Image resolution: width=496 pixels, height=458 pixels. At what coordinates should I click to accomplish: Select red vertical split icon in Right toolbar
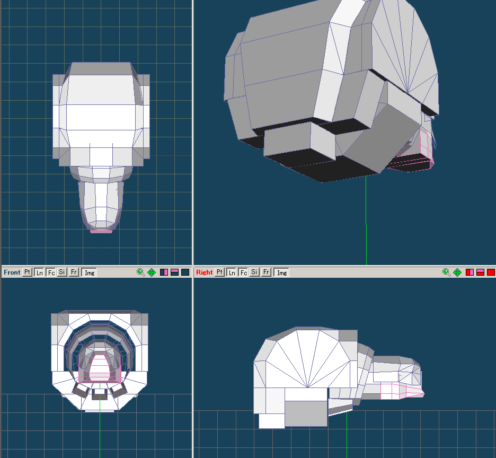coord(470,272)
